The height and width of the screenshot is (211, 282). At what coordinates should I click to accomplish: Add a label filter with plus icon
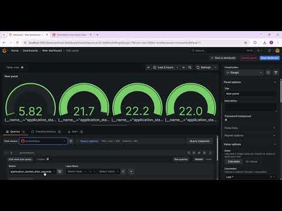(x=131, y=172)
